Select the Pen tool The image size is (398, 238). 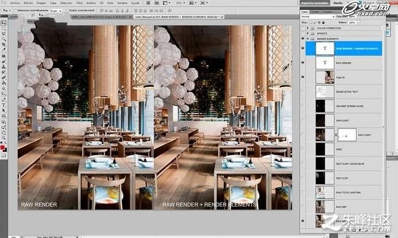coord(3,100)
